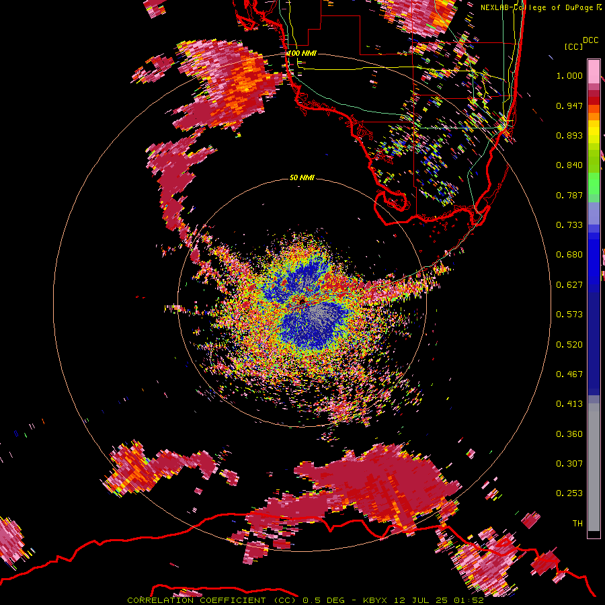The width and height of the screenshot is (605, 605).
Task: Click the 0.5 DEG elevation text
Action: 325,600
